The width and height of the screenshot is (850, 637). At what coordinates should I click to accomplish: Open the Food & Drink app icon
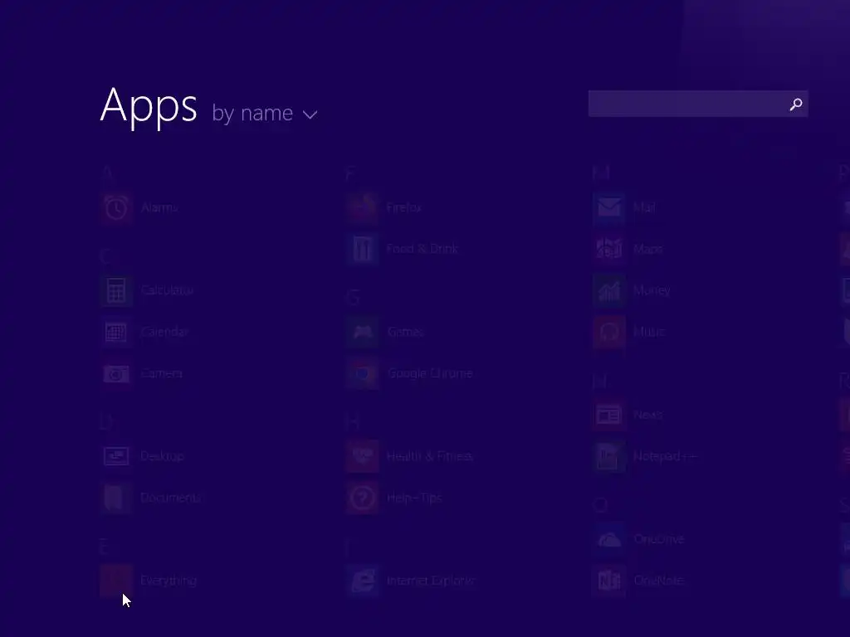pos(362,249)
